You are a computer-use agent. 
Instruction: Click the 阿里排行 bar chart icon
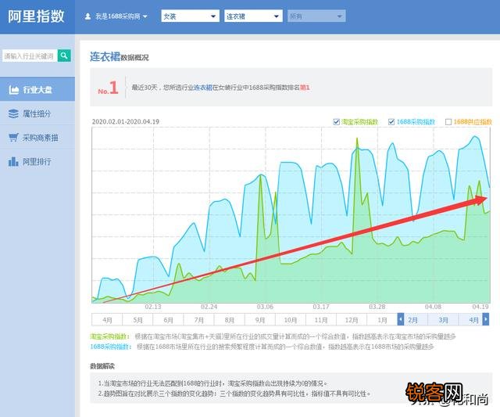click(x=13, y=162)
